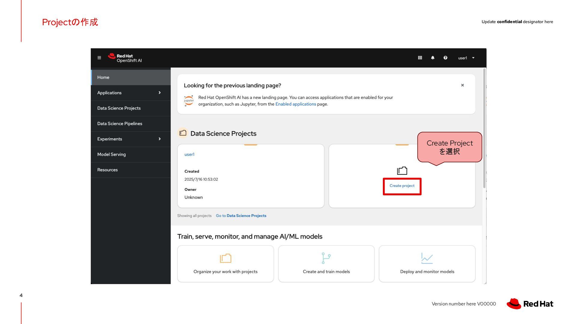The image size is (577, 324).
Task: Open the notifications bell
Action: click(x=432, y=58)
